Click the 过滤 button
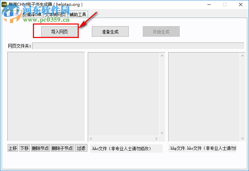The height and width of the screenshot is (171, 249). (x=81, y=148)
